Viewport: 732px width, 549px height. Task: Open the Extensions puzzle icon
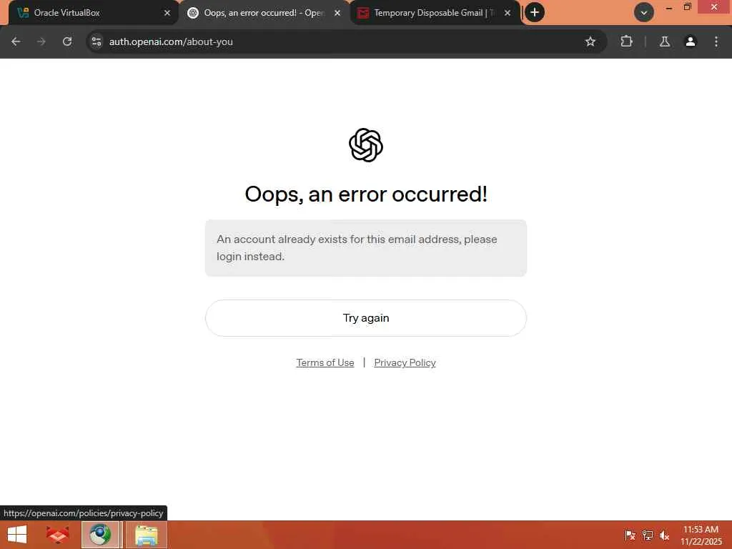(626, 41)
